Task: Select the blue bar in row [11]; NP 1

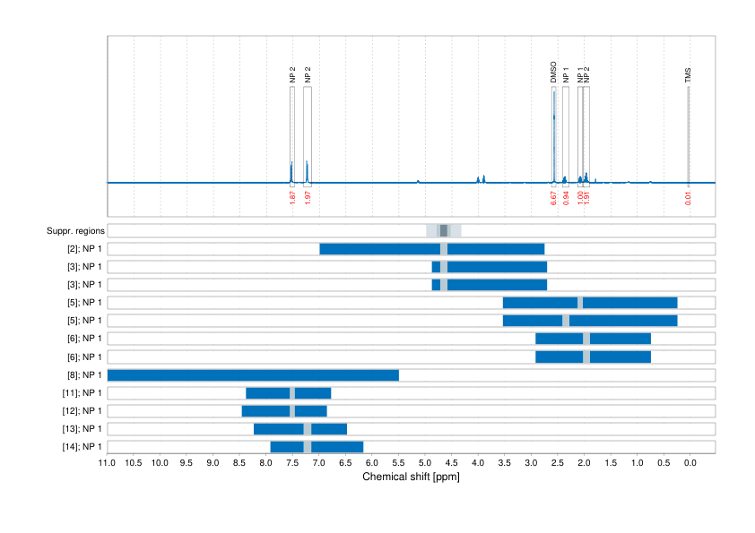Action: click(287, 392)
